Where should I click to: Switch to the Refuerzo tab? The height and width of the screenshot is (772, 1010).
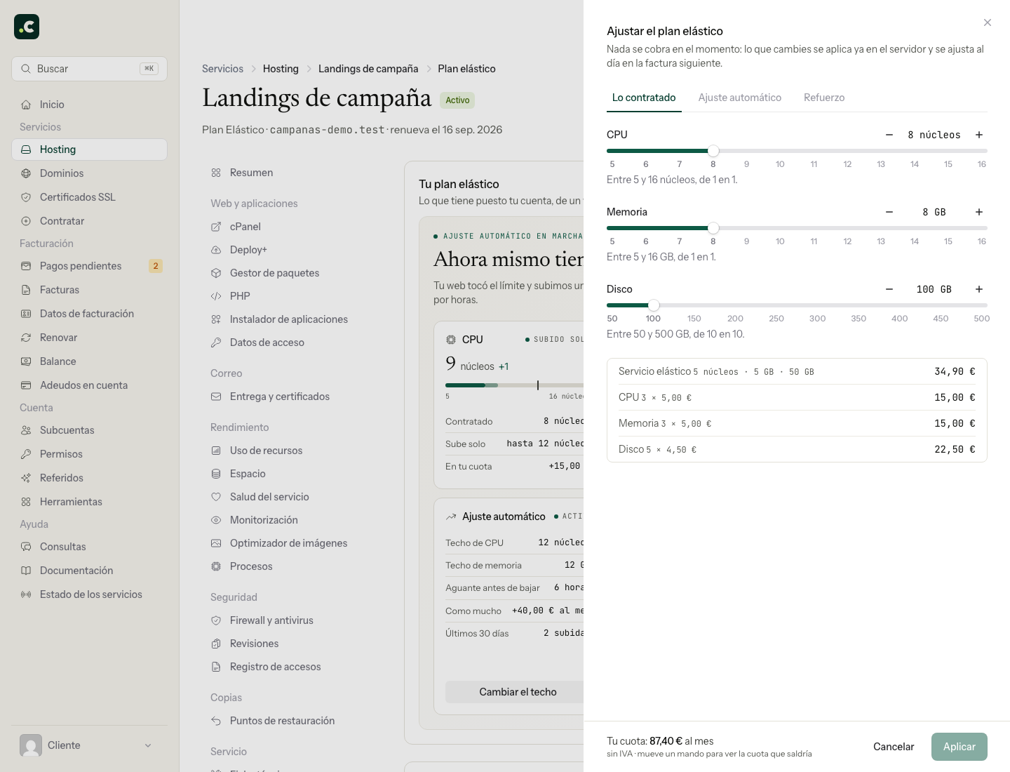[x=824, y=98]
